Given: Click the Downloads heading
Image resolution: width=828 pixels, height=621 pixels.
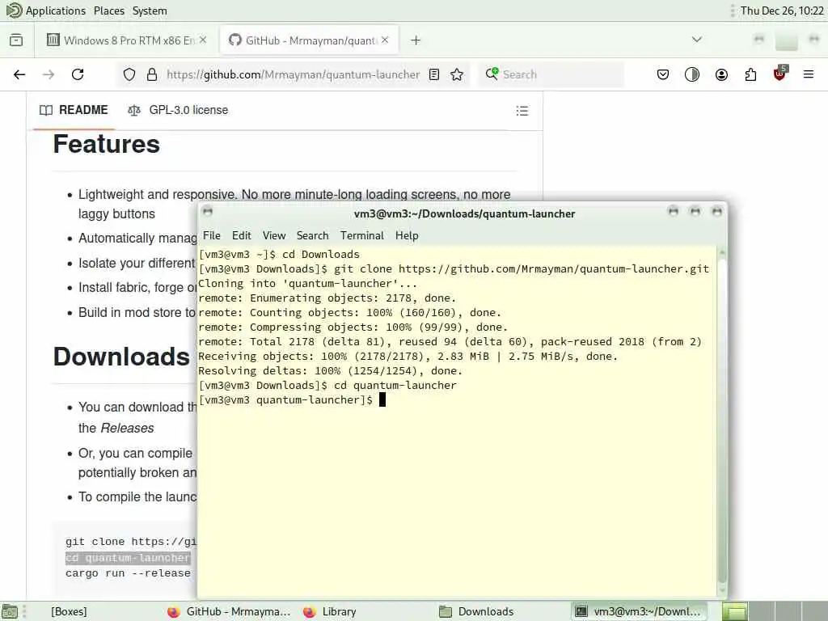Looking at the screenshot, I should 121,357.
